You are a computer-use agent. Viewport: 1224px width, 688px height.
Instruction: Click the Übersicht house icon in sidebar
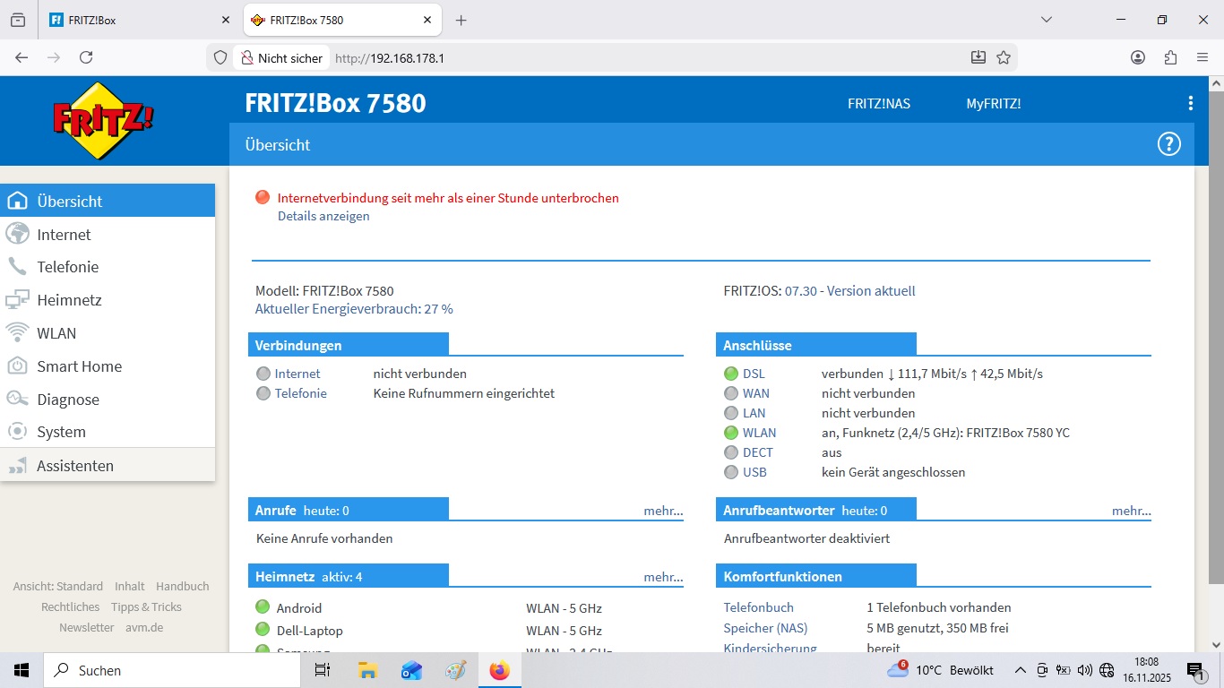point(17,201)
